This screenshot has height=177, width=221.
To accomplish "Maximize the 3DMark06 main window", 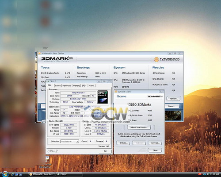I will (175, 54).
